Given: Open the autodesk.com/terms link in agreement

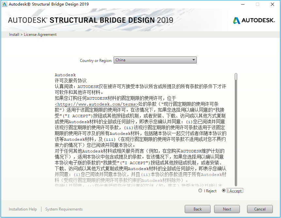Looking at the screenshot, I should coord(97,104).
